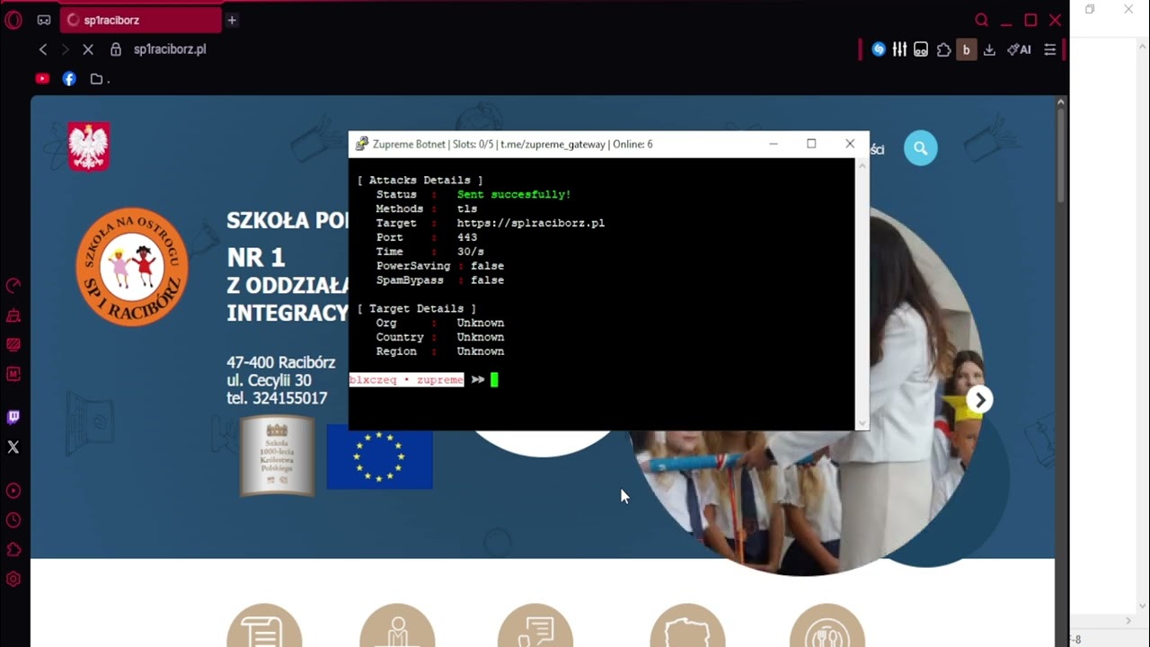Go forward to the next page
This screenshot has height=647, width=1150.
pyautogui.click(x=65, y=49)
